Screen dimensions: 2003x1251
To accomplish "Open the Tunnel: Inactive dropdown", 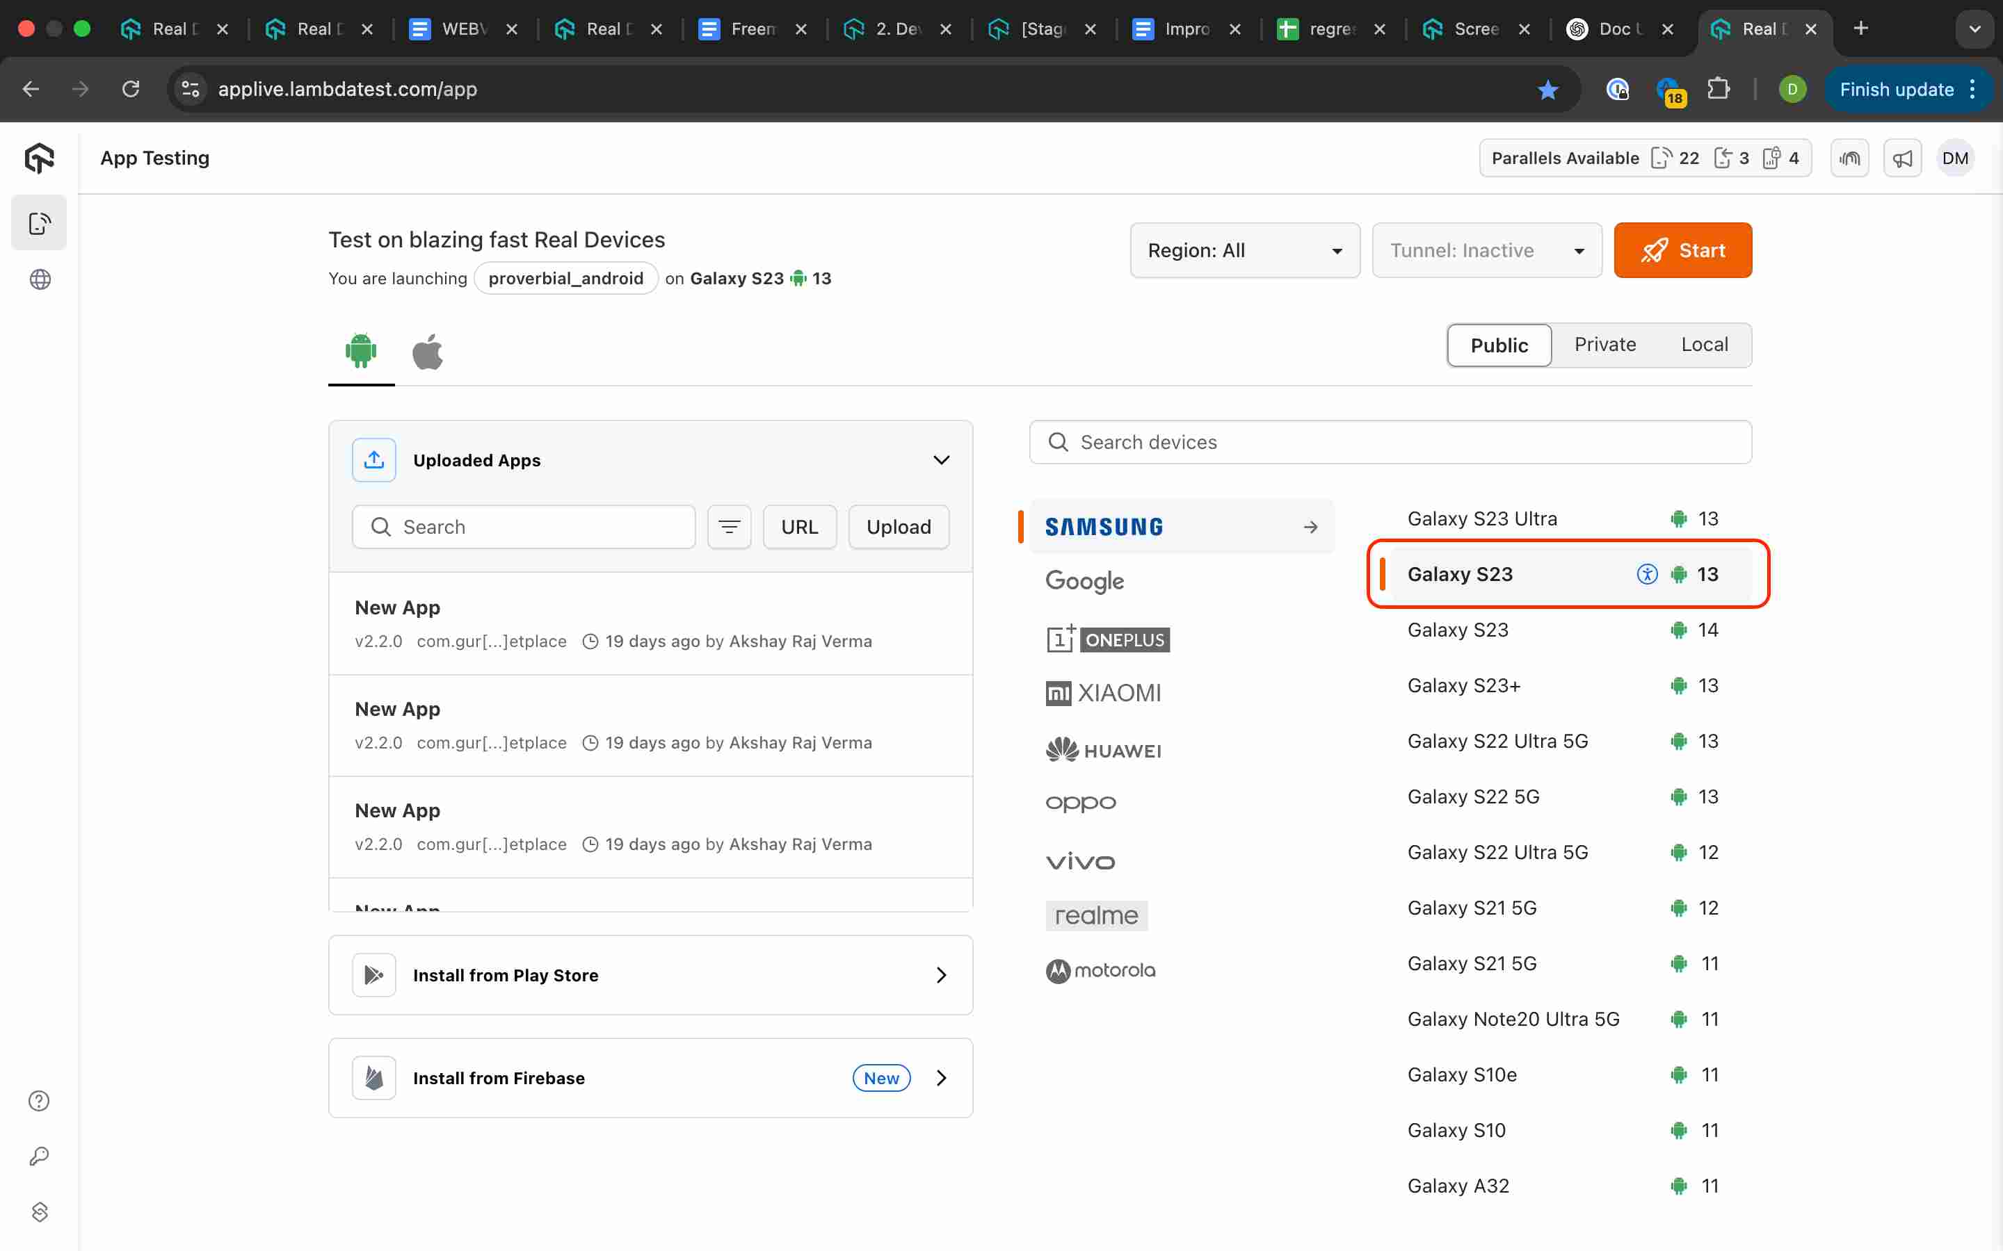I will point(1486,251).
